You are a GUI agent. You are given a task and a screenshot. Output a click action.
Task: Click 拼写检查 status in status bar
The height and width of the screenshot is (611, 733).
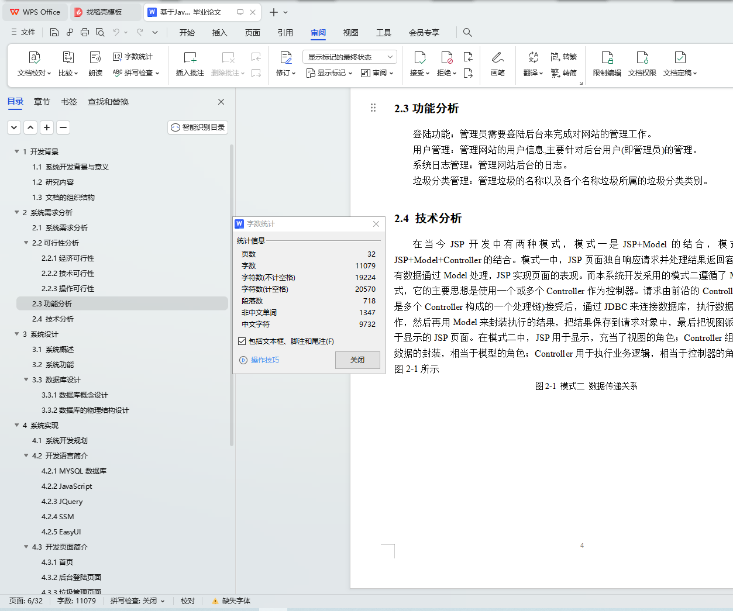[x=137, y=600]
